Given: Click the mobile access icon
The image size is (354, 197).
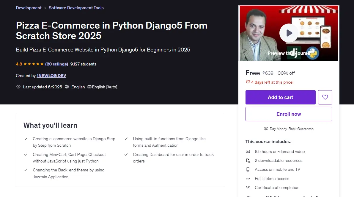Looking at the screenshot, I should pyautogui.click(x=248, y=169).
